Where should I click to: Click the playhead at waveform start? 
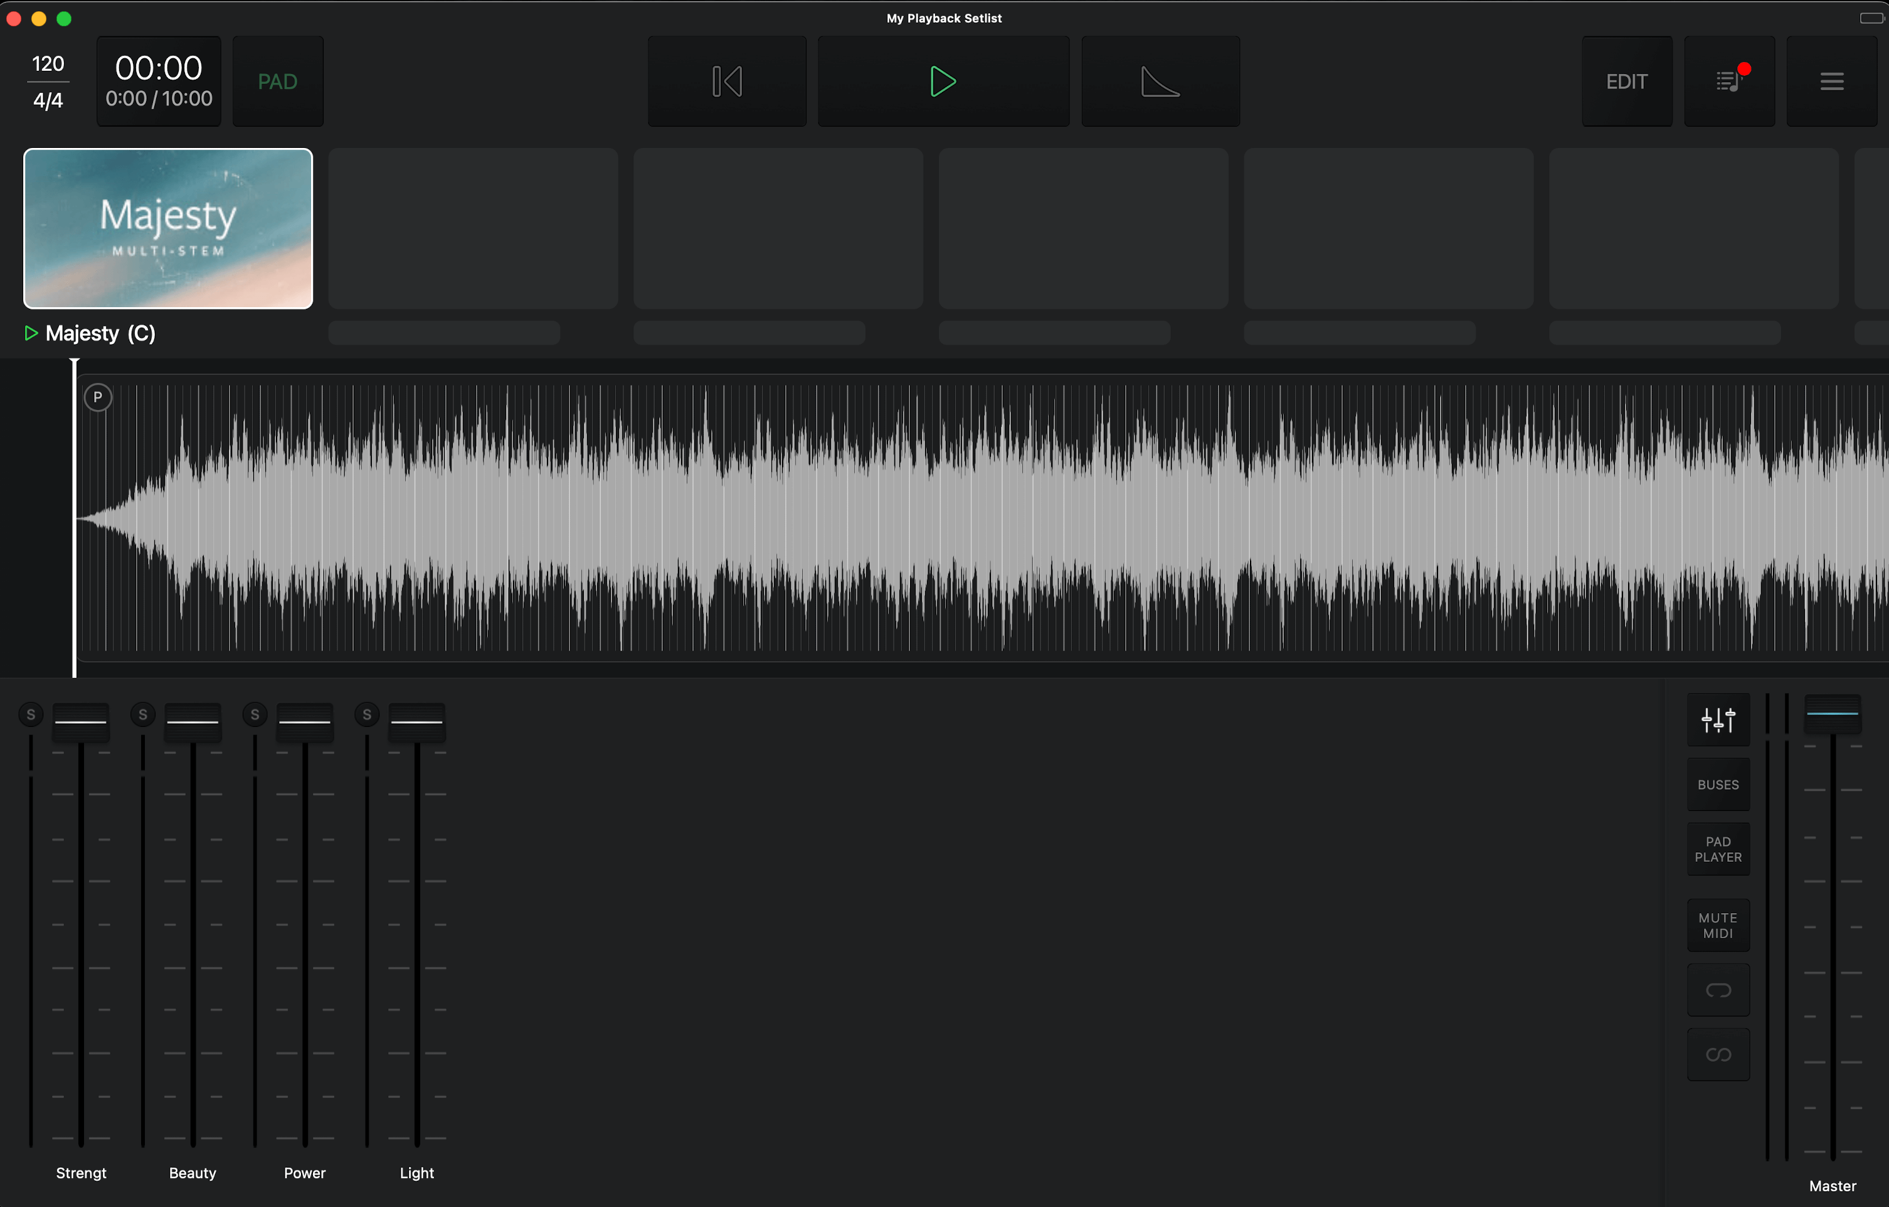tap(75, 517)
